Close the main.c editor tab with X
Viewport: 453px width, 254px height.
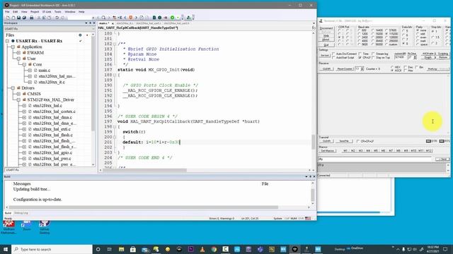113,23
